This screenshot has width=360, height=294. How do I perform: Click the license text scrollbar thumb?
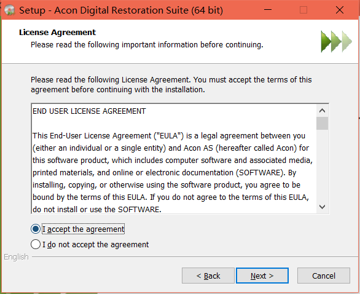coord(322,124)
